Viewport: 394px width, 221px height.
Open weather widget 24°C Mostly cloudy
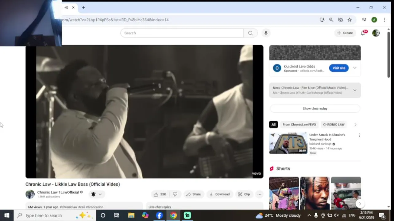tap(278, 215)
